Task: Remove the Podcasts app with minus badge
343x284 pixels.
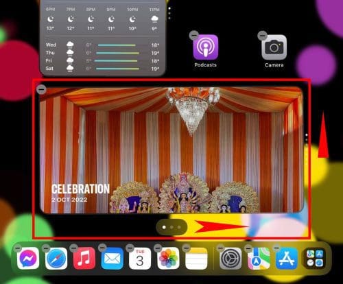Action: (x=194, y=36)
